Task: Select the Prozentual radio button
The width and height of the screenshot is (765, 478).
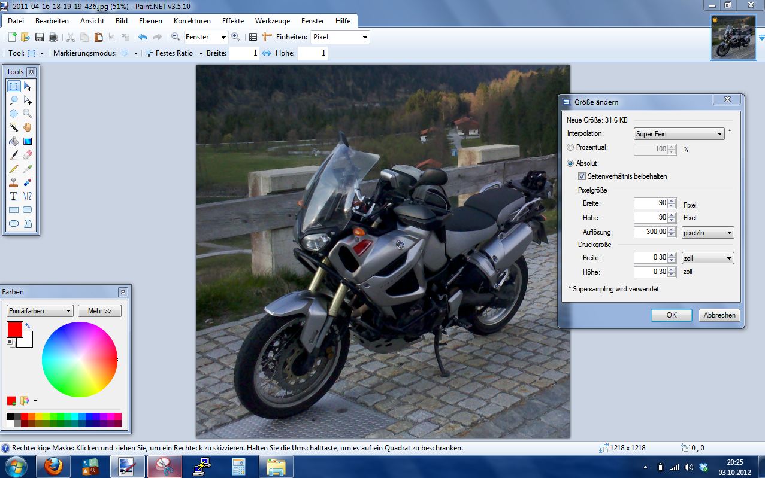Action: coord(570,147)
